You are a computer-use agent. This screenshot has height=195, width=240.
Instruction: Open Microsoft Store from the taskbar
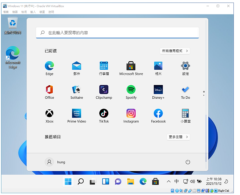coord(155,182)
